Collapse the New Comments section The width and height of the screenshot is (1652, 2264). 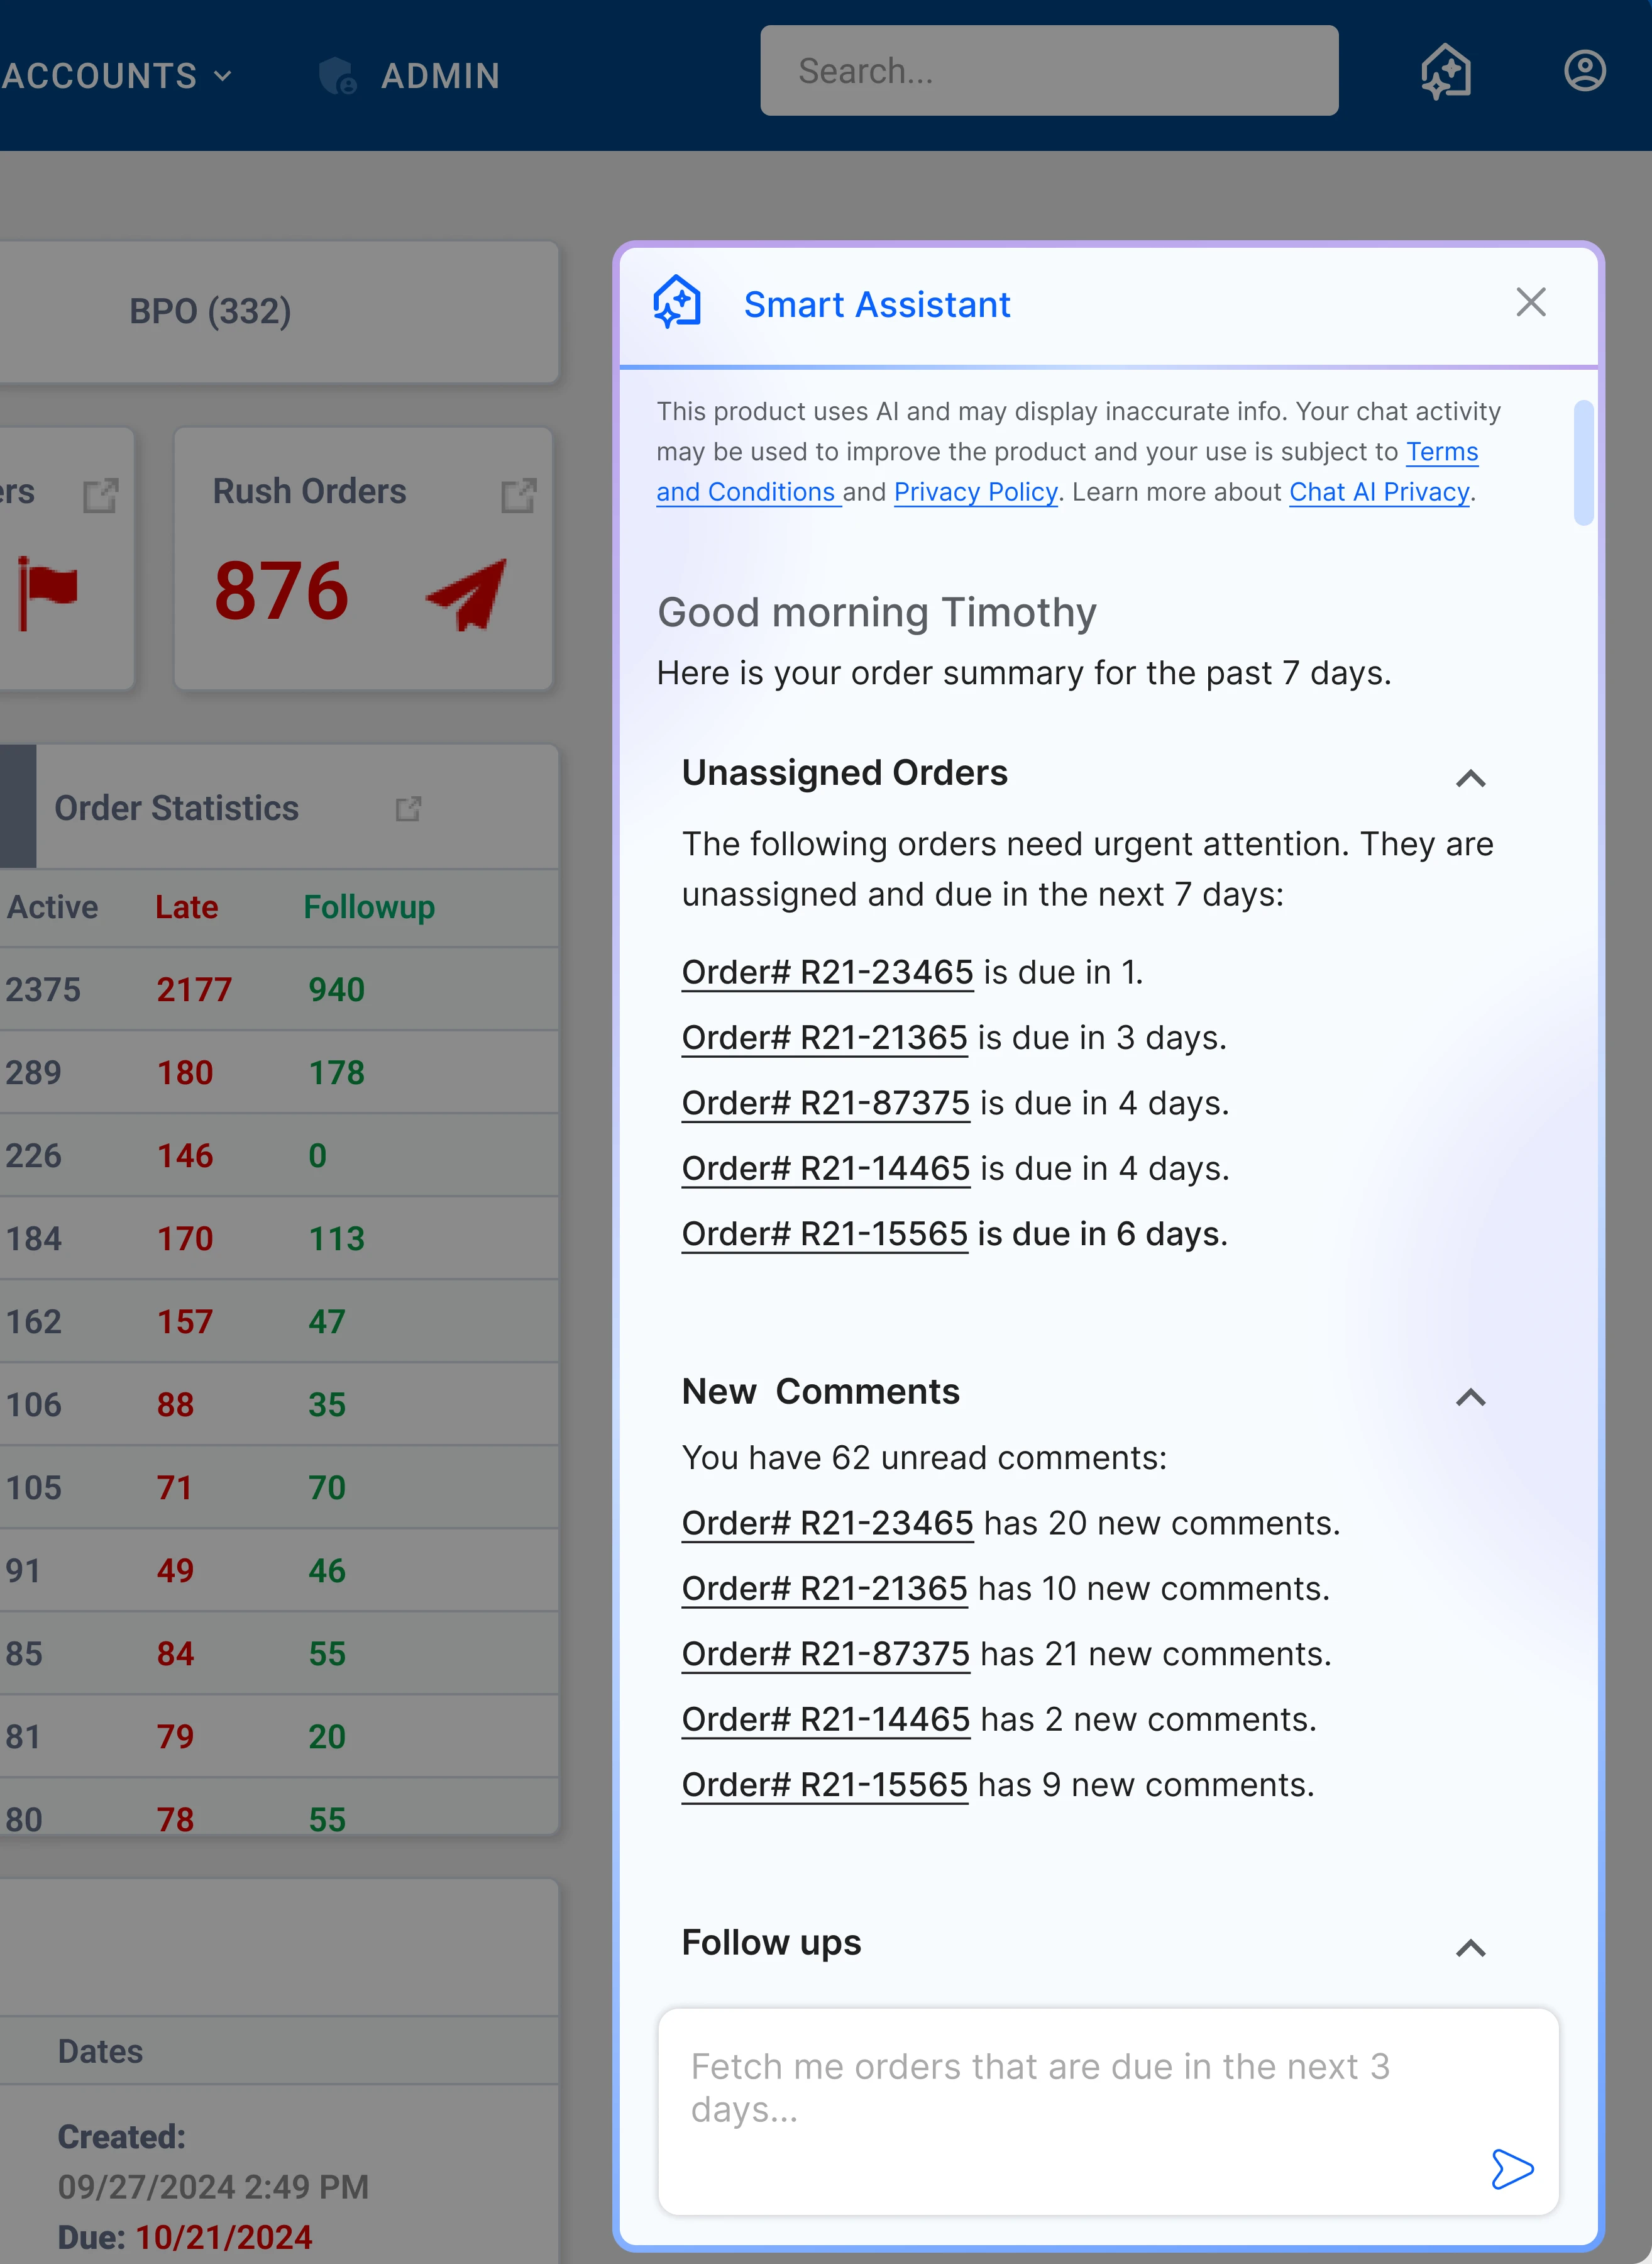coord(1470,1397)
